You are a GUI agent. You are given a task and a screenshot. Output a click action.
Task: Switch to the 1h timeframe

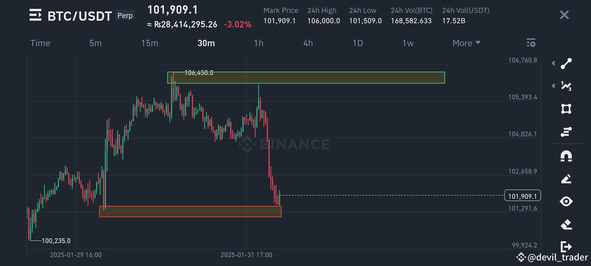(259, 43)
